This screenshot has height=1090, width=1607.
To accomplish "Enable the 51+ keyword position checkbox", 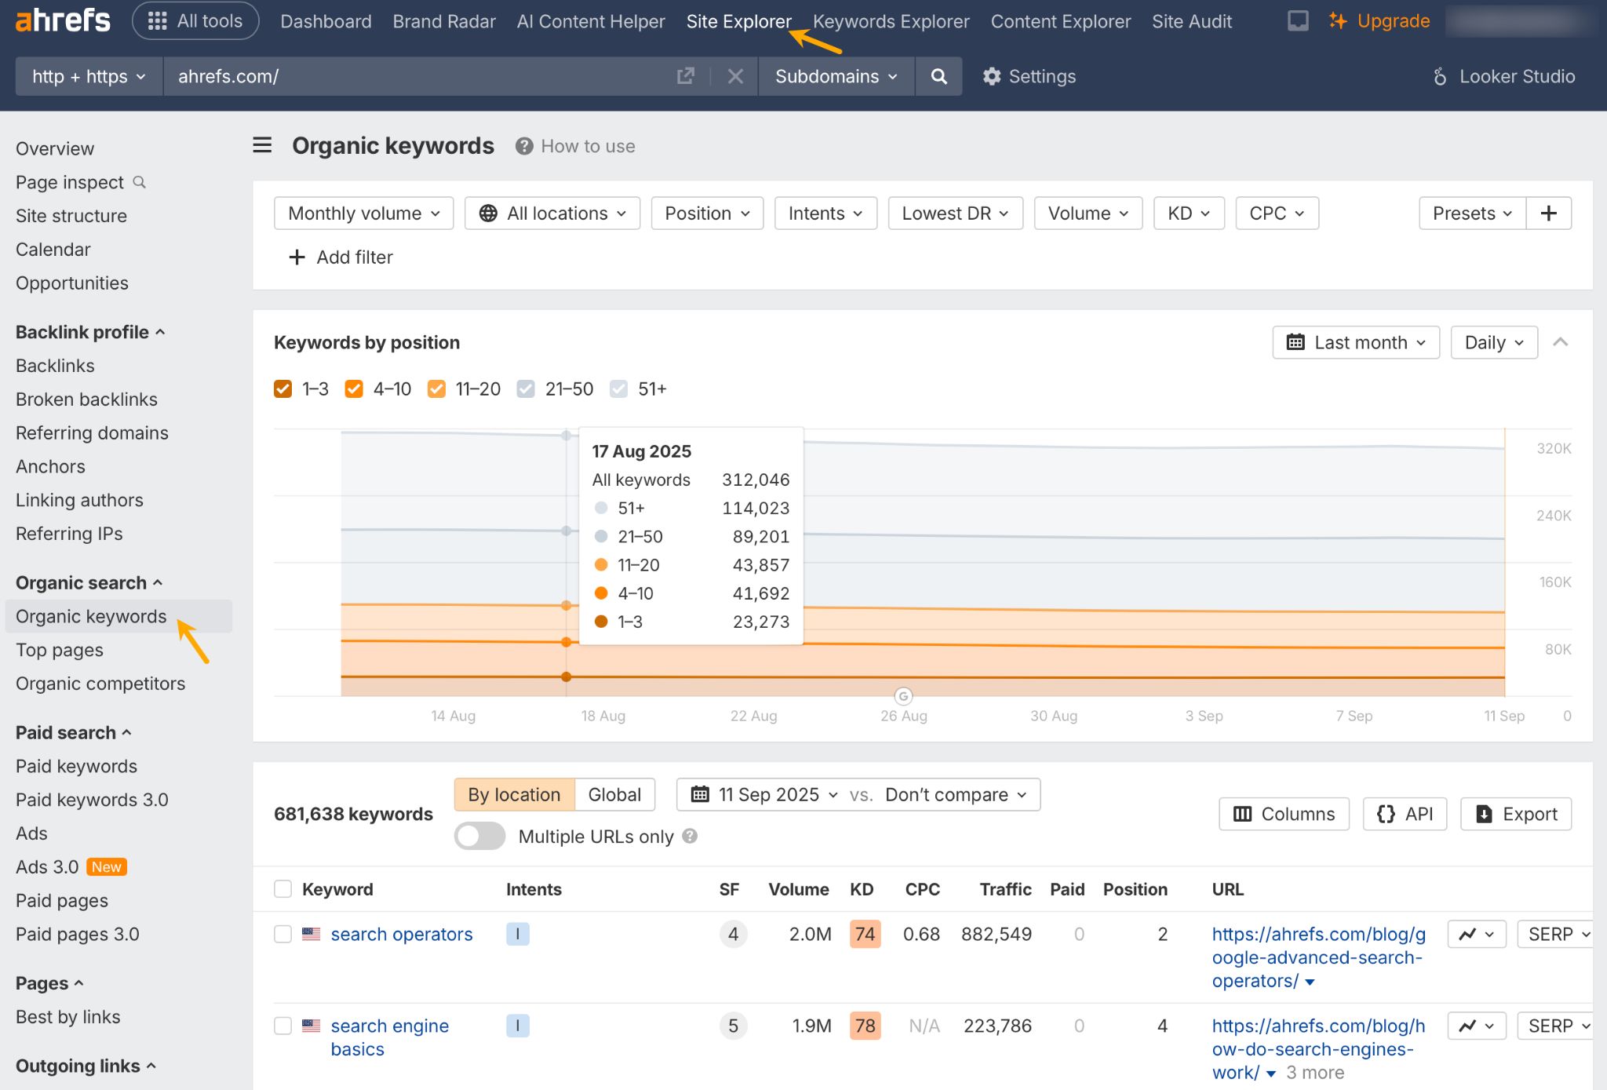I will [619, 388].
